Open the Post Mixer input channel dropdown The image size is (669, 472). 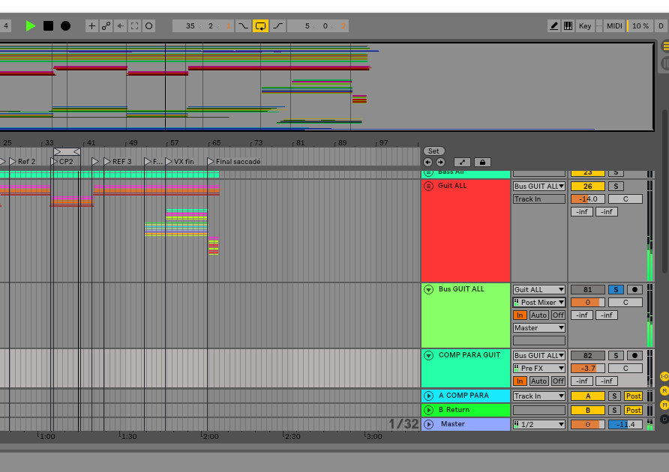pos(538,302)
